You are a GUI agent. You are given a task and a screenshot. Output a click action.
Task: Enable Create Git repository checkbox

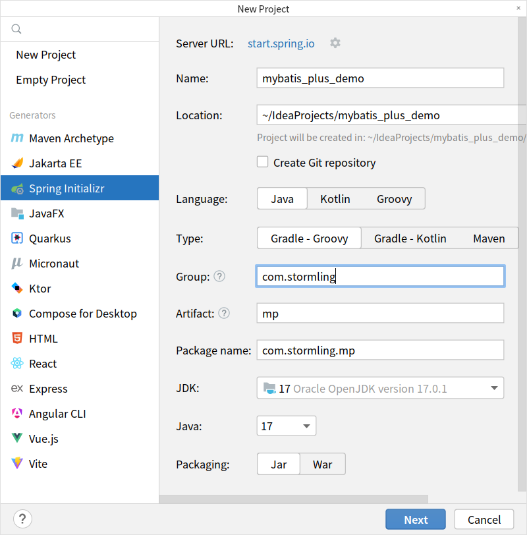point(262,161)
